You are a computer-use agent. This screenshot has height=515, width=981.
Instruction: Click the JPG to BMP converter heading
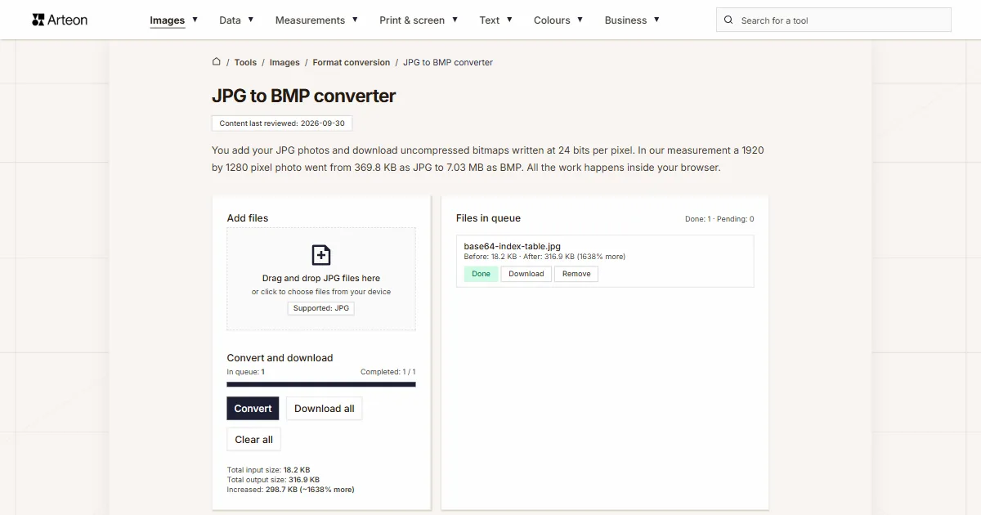coord(303,96)
